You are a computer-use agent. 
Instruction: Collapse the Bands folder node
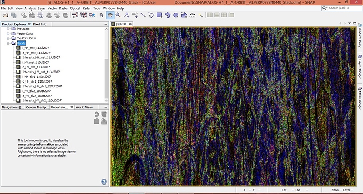tap(8, 43)
